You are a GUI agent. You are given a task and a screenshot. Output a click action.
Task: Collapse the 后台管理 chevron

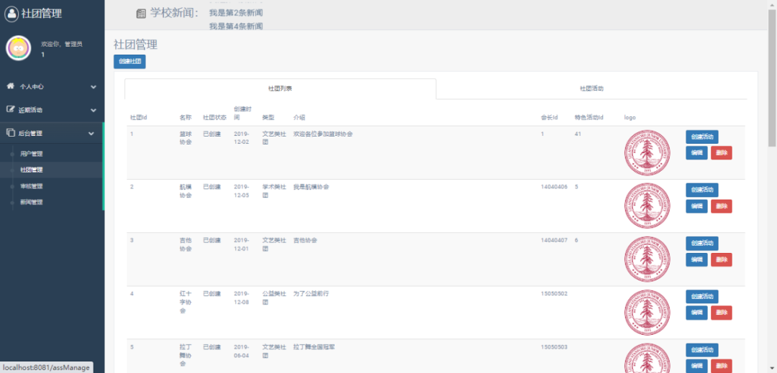click(91, 133)
